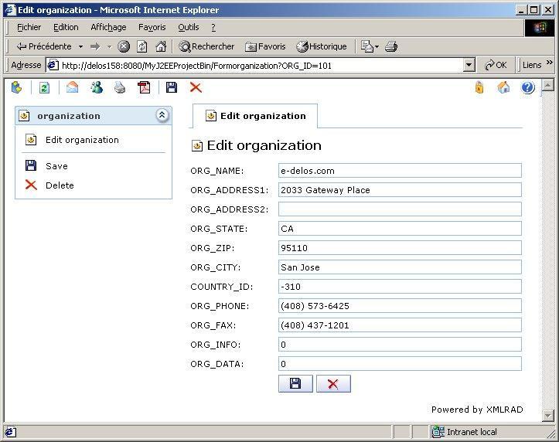
Task: Click the ORG_PHONE input field
Action: [x=400, y=306]
